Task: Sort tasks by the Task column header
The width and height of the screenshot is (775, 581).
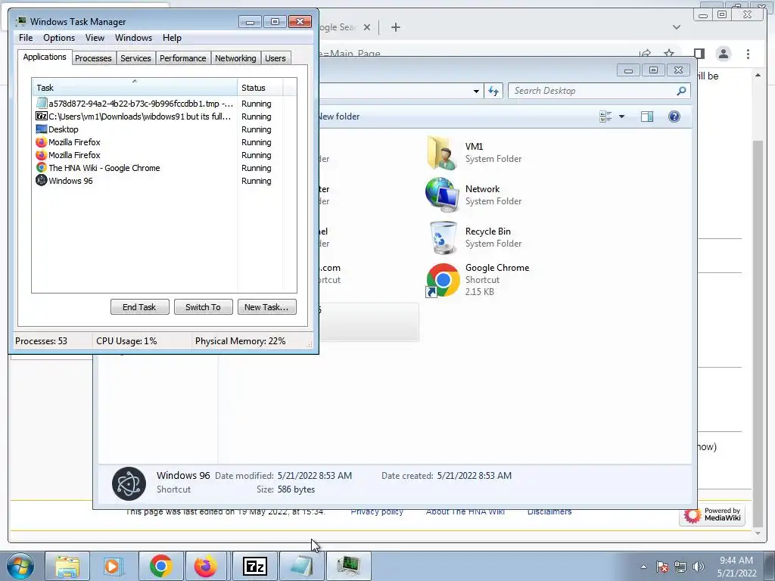Action: point(135,88)
